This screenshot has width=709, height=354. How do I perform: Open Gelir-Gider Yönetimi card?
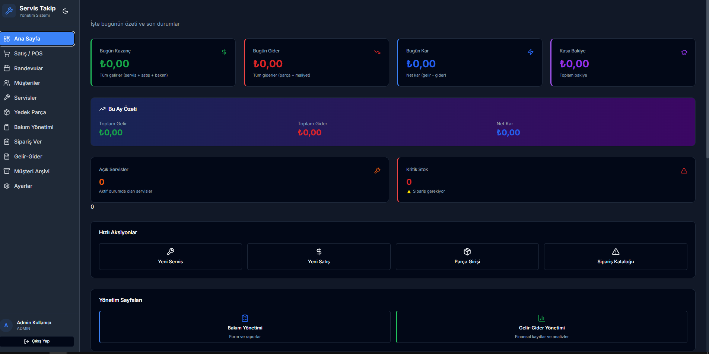tap(541, 327)
